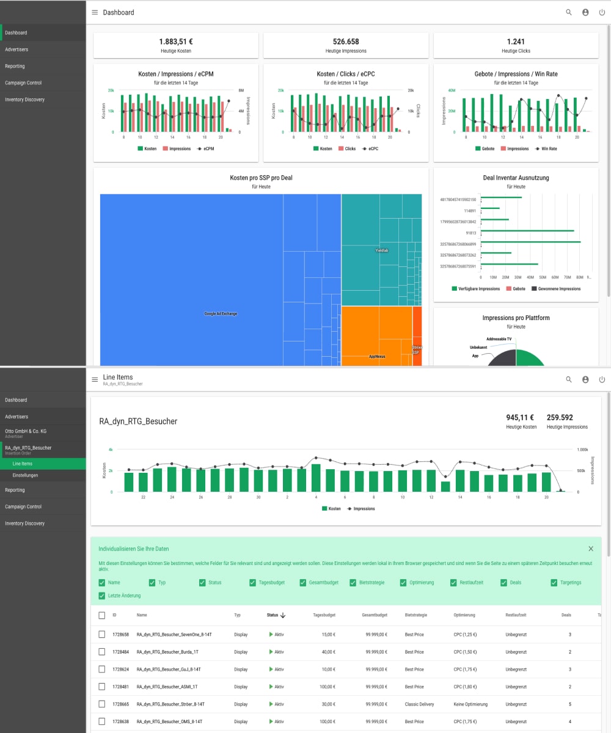Close the 'Individualisieren Sie Ihre Daten' panel

[591, 549]
